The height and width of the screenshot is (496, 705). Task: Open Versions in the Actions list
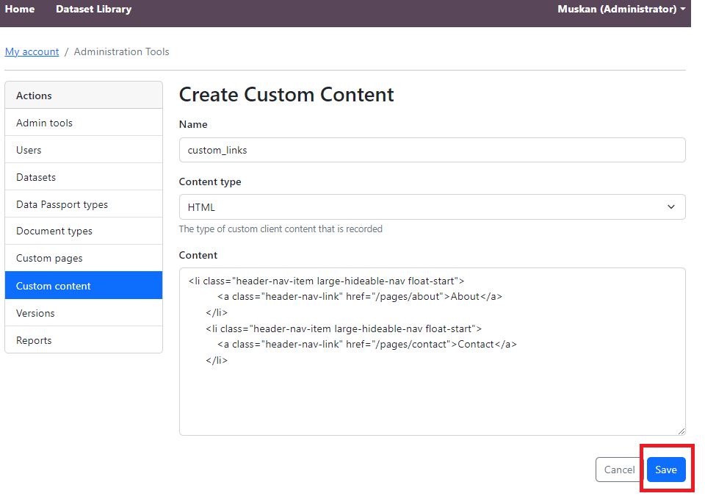(35, 313)
